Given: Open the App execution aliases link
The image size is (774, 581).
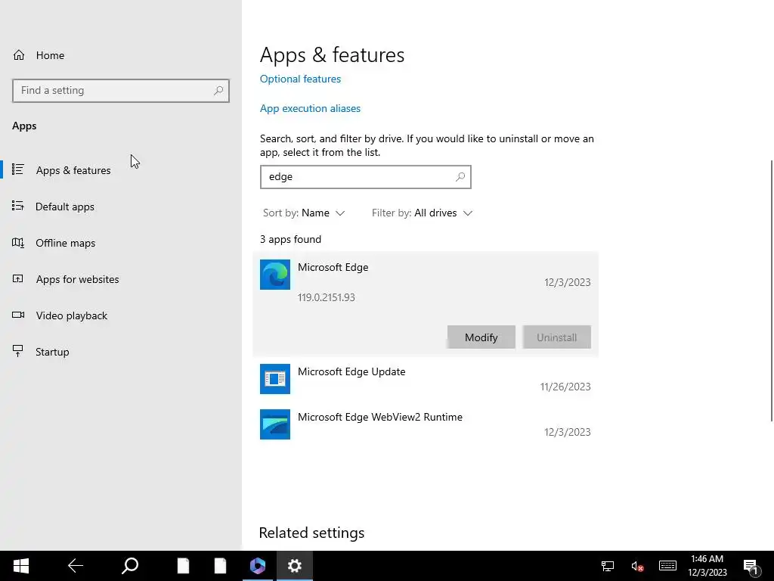Looking at the screenshot, I should pyautogui.click(x=310, y=108).
